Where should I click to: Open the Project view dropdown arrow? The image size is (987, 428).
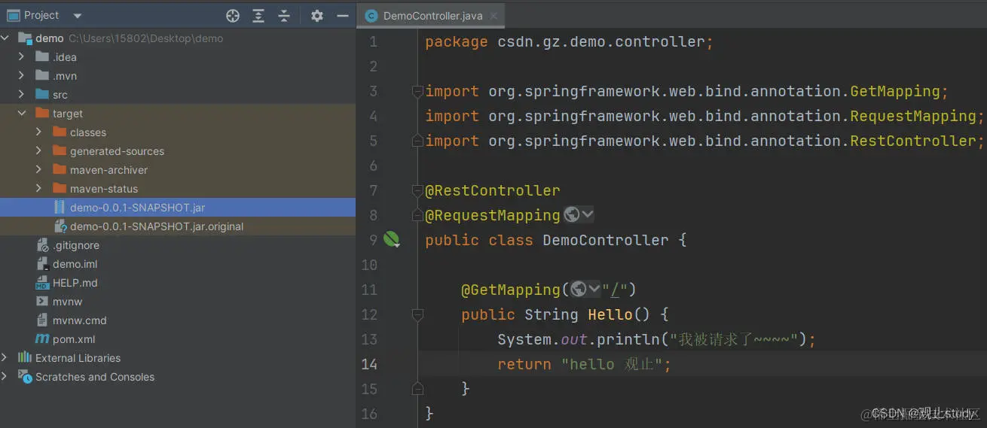(x=78, y=16)
